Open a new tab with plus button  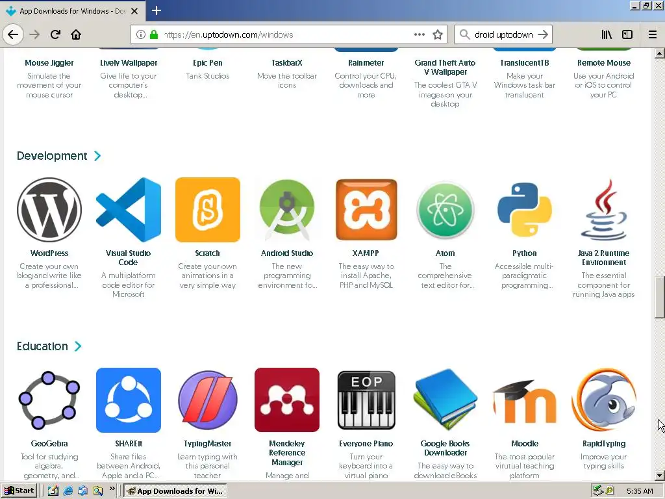(x=157, y=10)
